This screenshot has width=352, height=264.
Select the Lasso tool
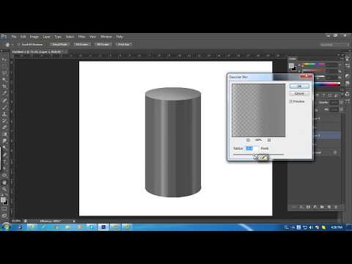tap(4, 73)
